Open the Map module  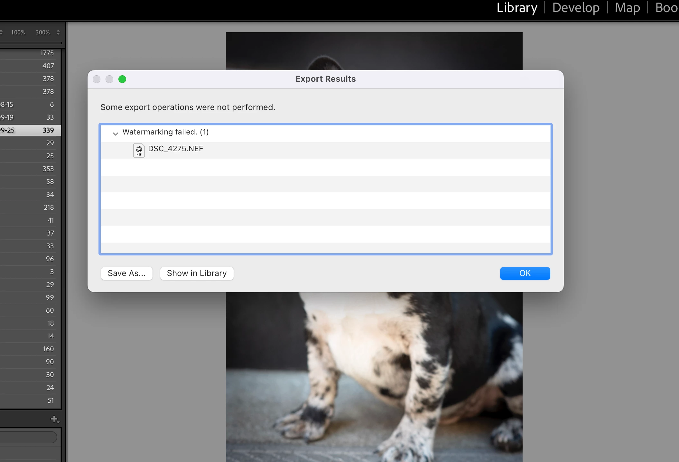[627, 8]
